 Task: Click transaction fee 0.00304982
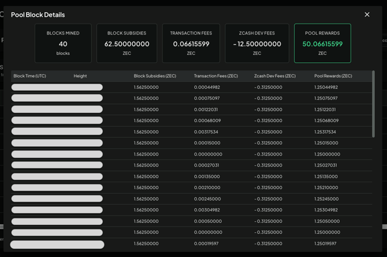(207, 210)
